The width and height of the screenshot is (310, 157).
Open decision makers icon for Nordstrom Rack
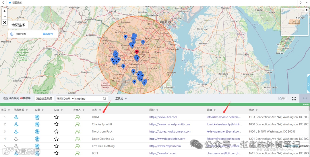point(77,131)
